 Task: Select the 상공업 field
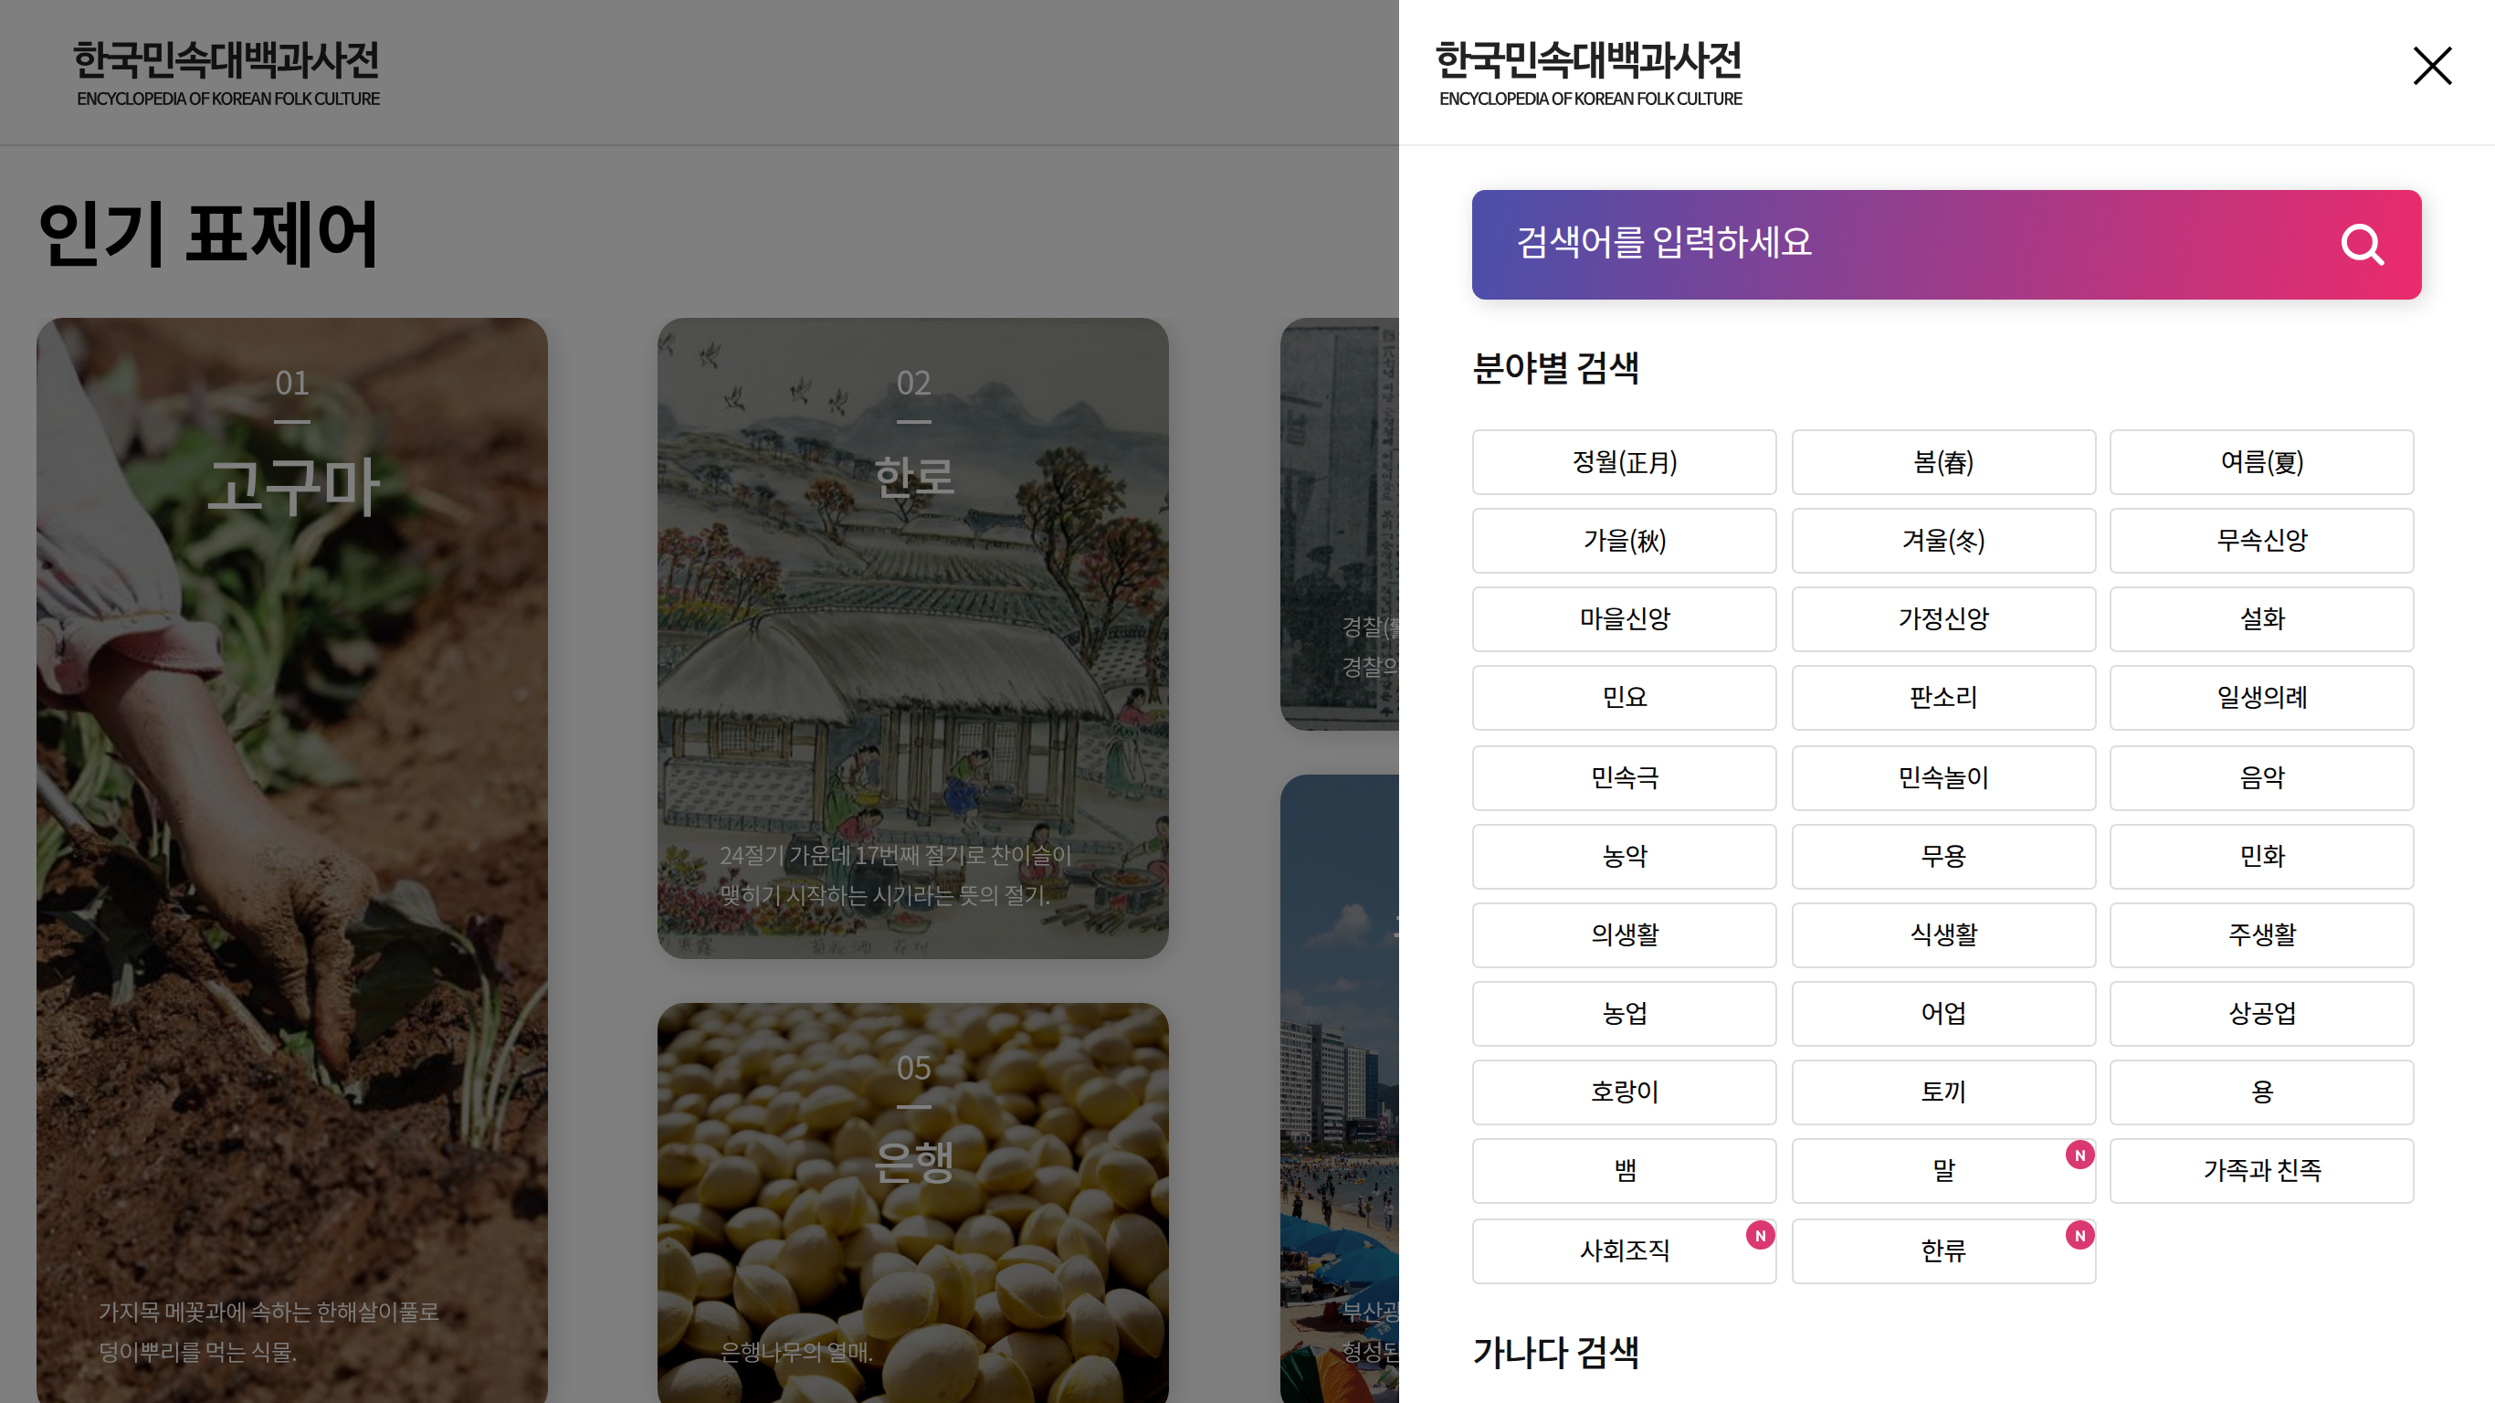pos(2261,1014)
